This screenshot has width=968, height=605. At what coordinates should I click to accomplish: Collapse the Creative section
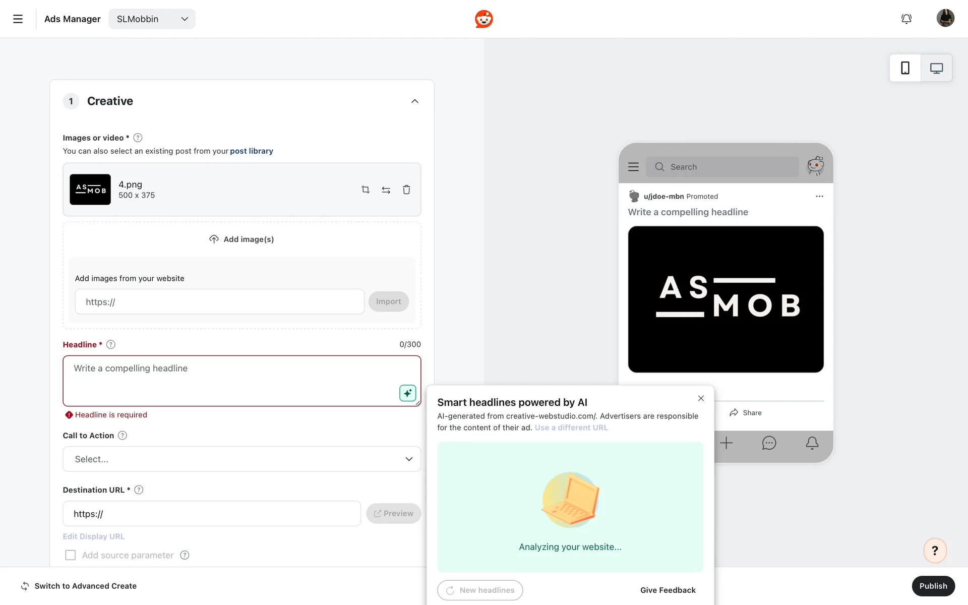[414, 101]
